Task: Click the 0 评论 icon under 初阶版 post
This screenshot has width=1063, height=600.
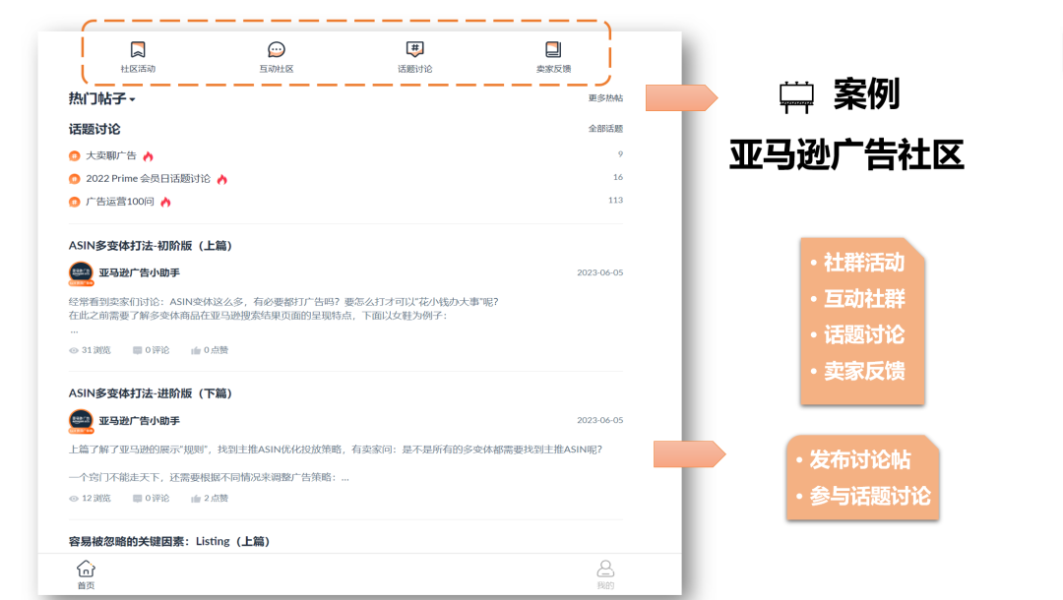Action: coord(138,350)
